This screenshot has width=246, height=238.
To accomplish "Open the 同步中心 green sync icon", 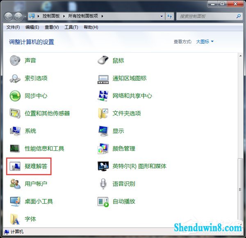I will [15, 96].
